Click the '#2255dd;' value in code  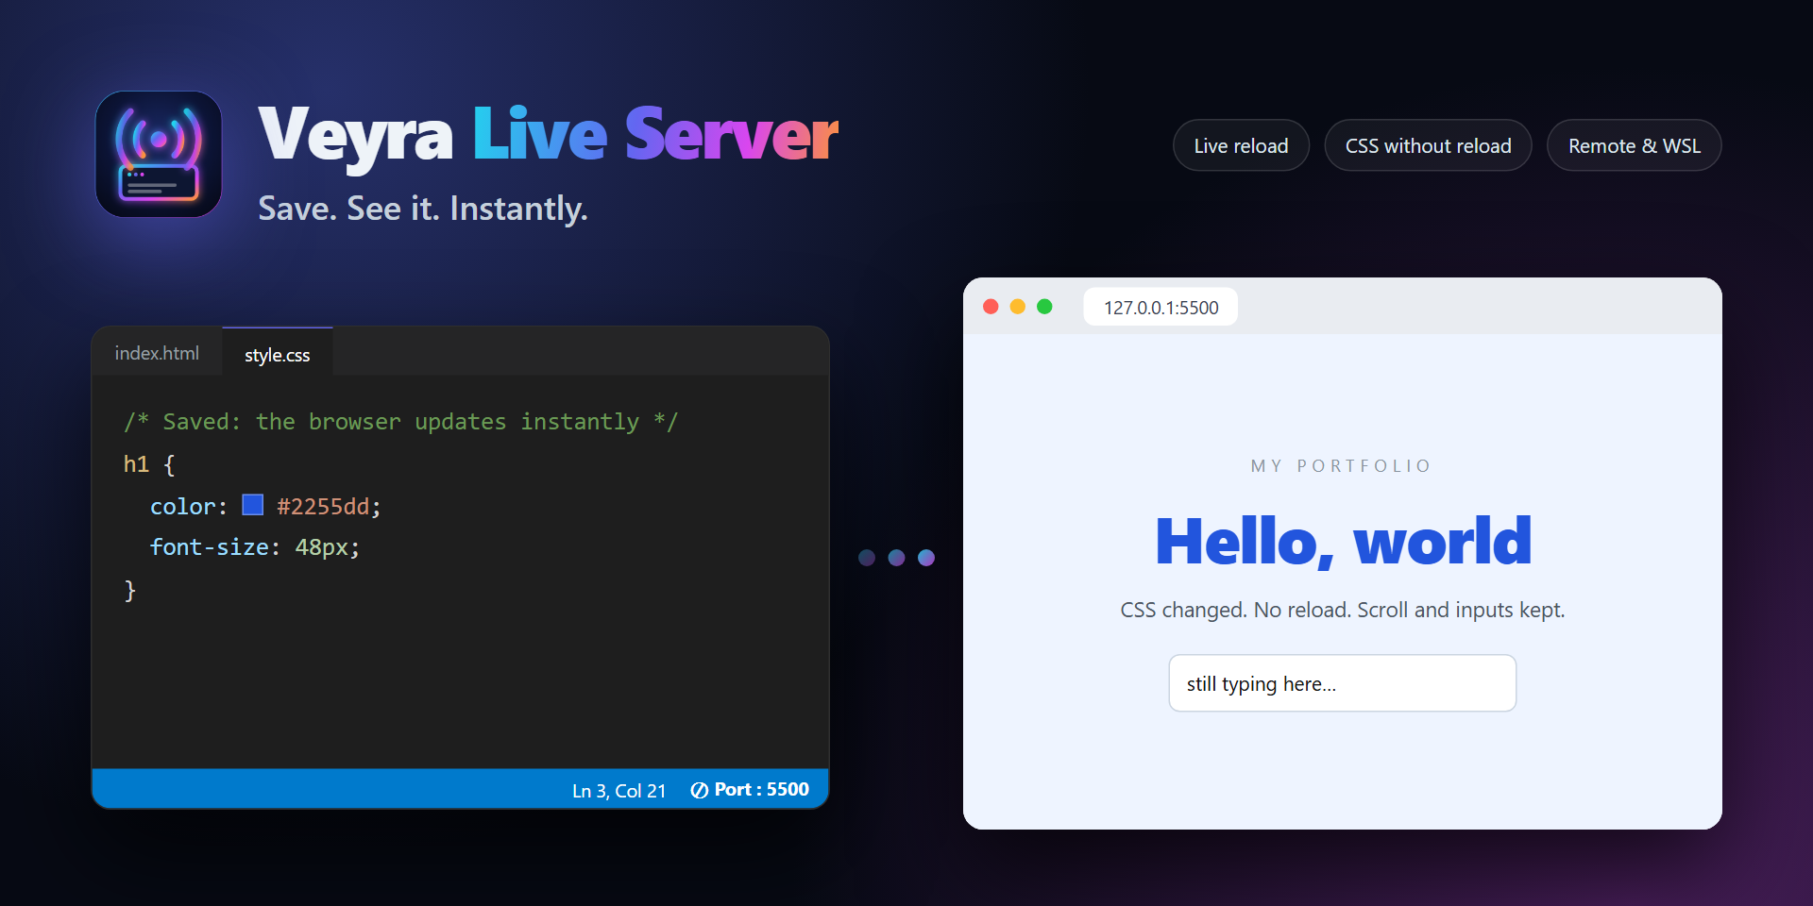329,507
